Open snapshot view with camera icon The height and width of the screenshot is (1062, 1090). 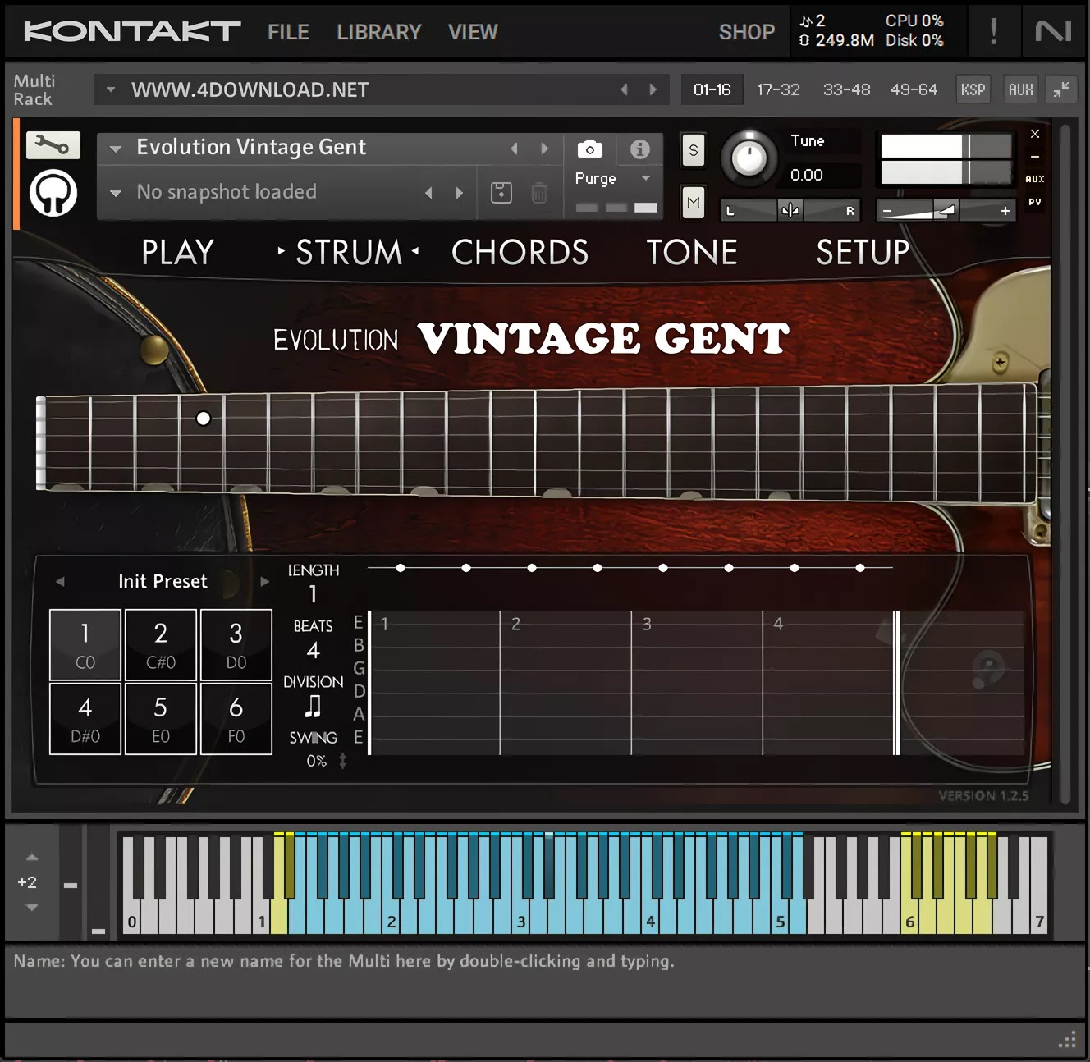[589, 149]
